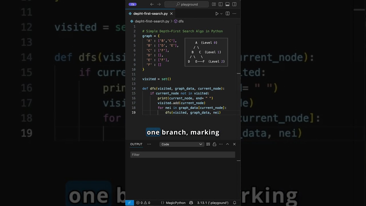This screenshot has width=366, height=206.
Task: Click the editor scrollbar marker on the right
Action: pos(238,74)
